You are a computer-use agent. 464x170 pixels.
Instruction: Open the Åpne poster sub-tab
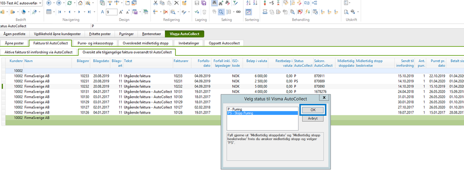coord(14,43)
